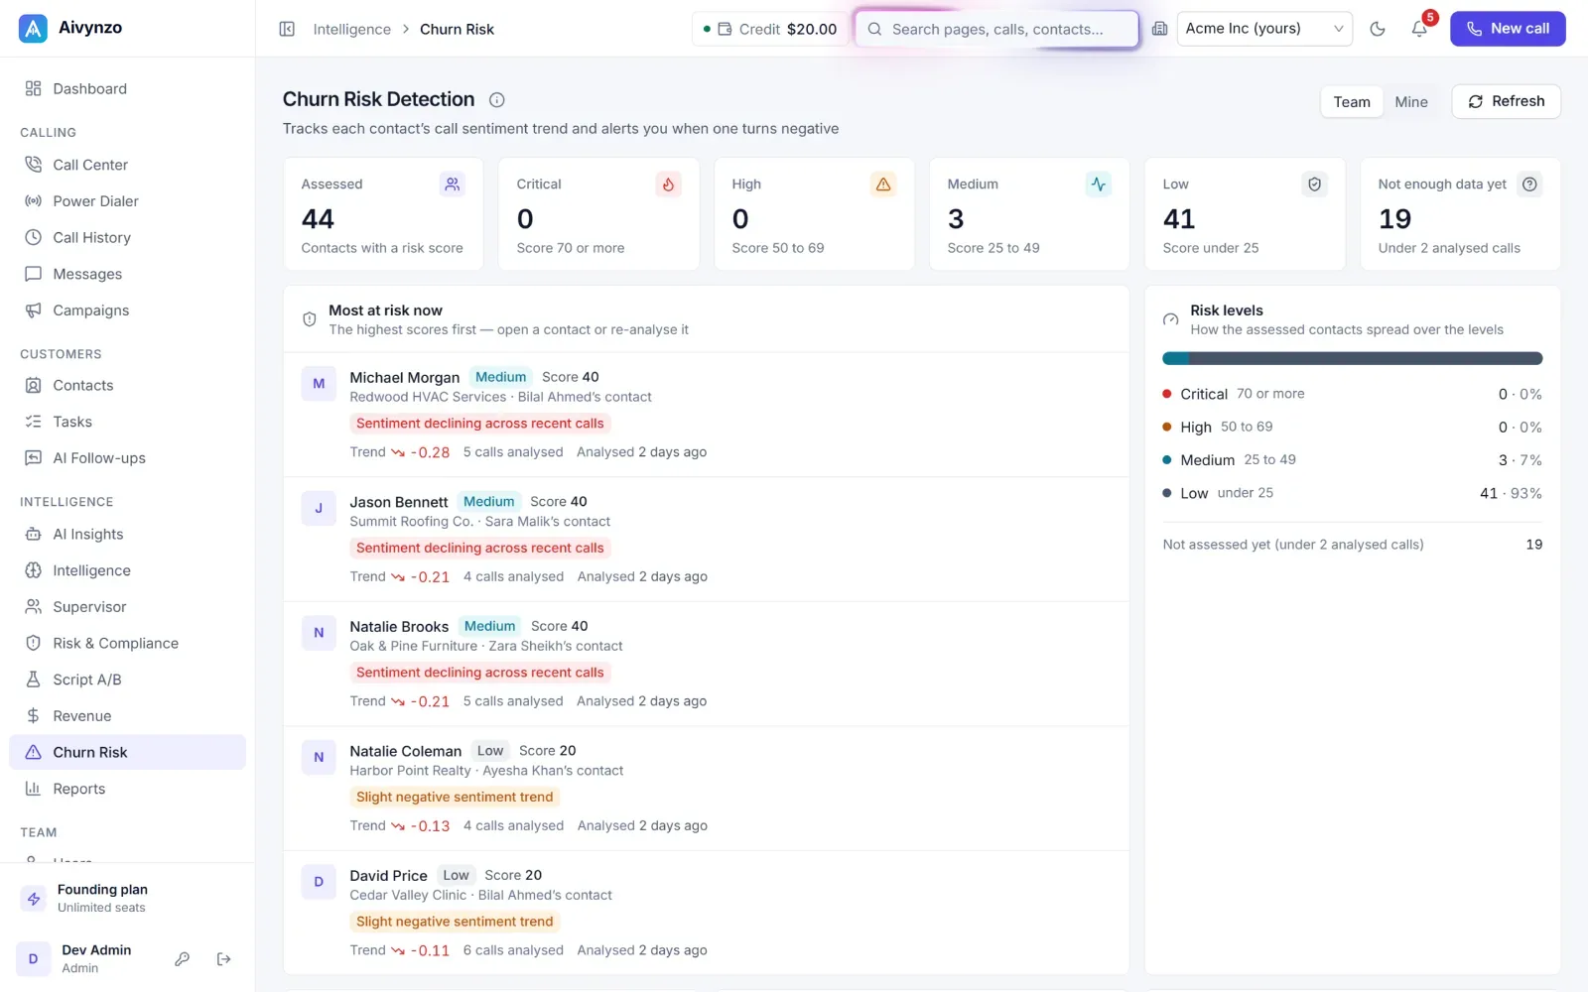Click the Most at risk shield icon
The width and height of the screenshot is (1588, 992).
310,319
